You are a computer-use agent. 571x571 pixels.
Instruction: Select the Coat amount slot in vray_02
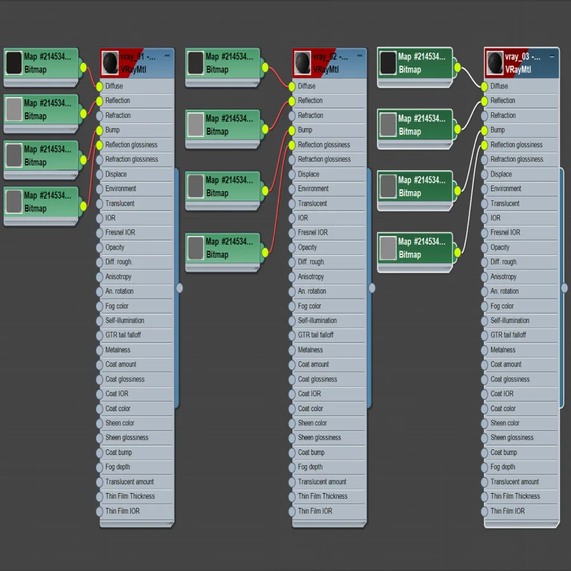pyautogui.click(x=329, y=365)
